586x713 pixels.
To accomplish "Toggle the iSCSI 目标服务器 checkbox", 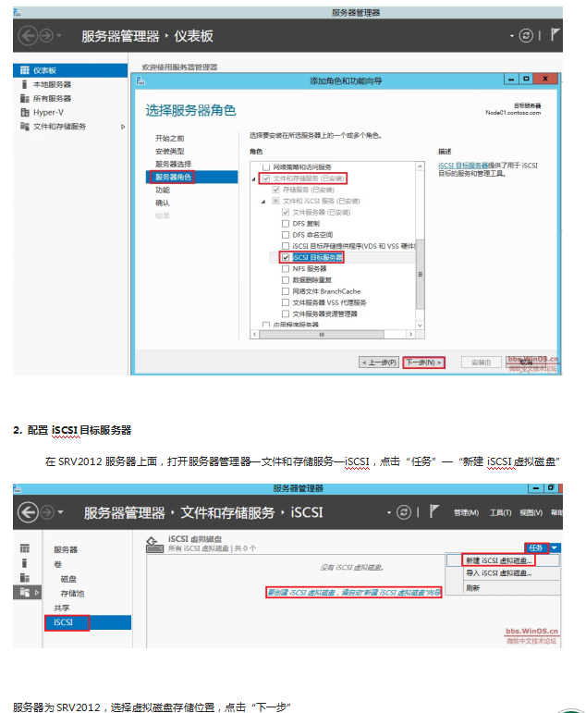I will tap(285, 257).
